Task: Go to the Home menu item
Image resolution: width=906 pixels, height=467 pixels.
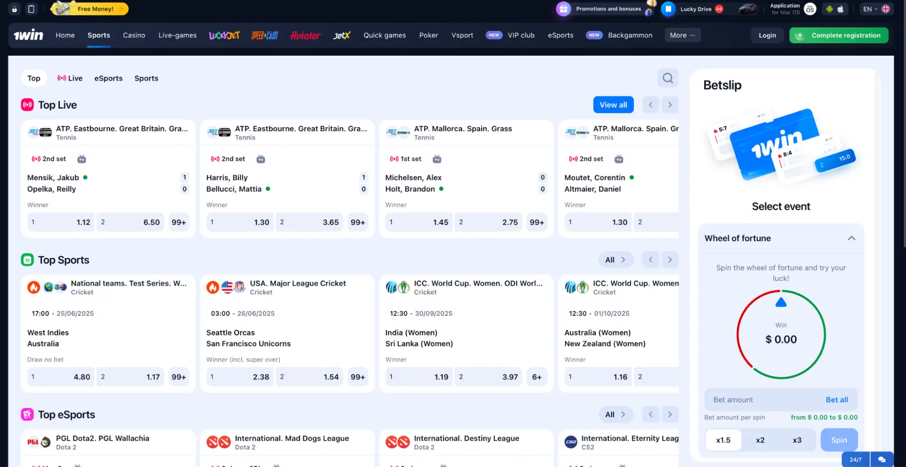Action: pyautogui.click(x=65, y=35)
